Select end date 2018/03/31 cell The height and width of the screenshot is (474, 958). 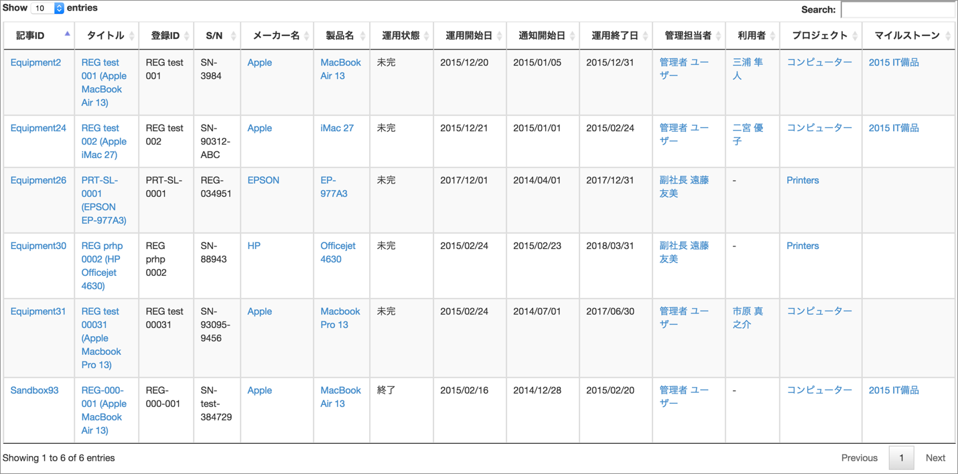(x=616, y=266)
